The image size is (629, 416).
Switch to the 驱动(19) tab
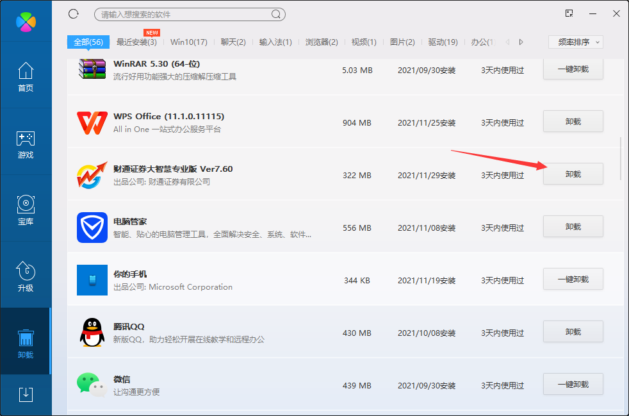pos(443,42)
